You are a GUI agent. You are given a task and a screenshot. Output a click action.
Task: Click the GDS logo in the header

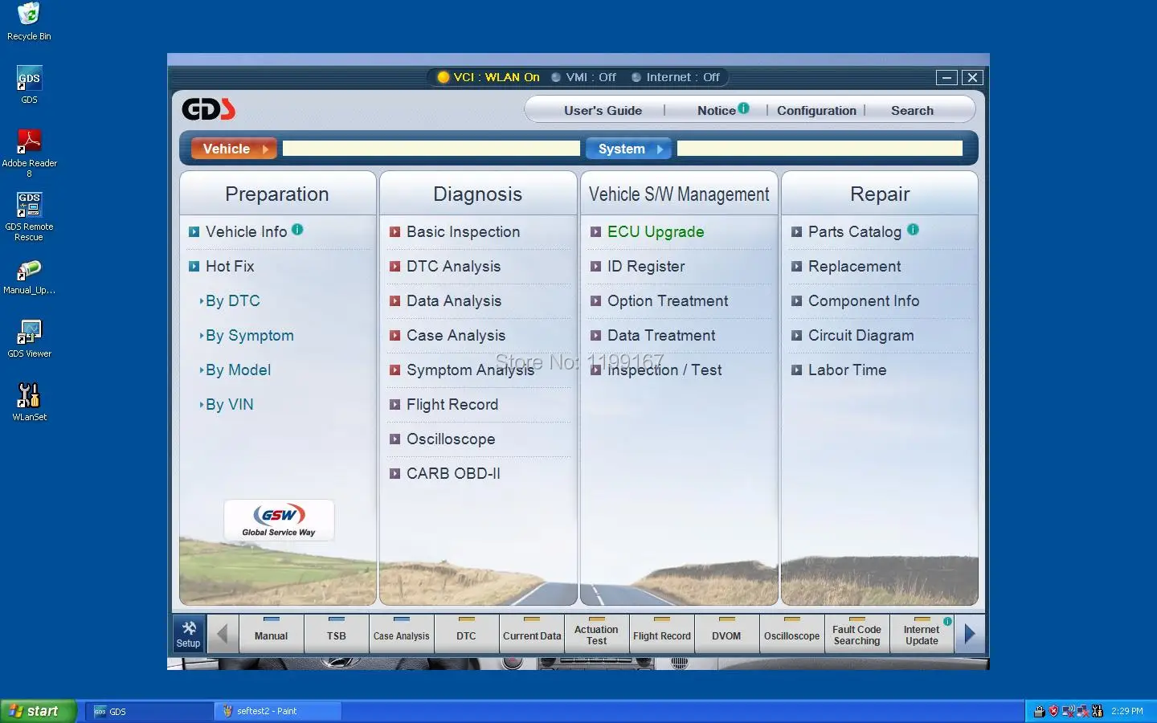tap(209, 108)
